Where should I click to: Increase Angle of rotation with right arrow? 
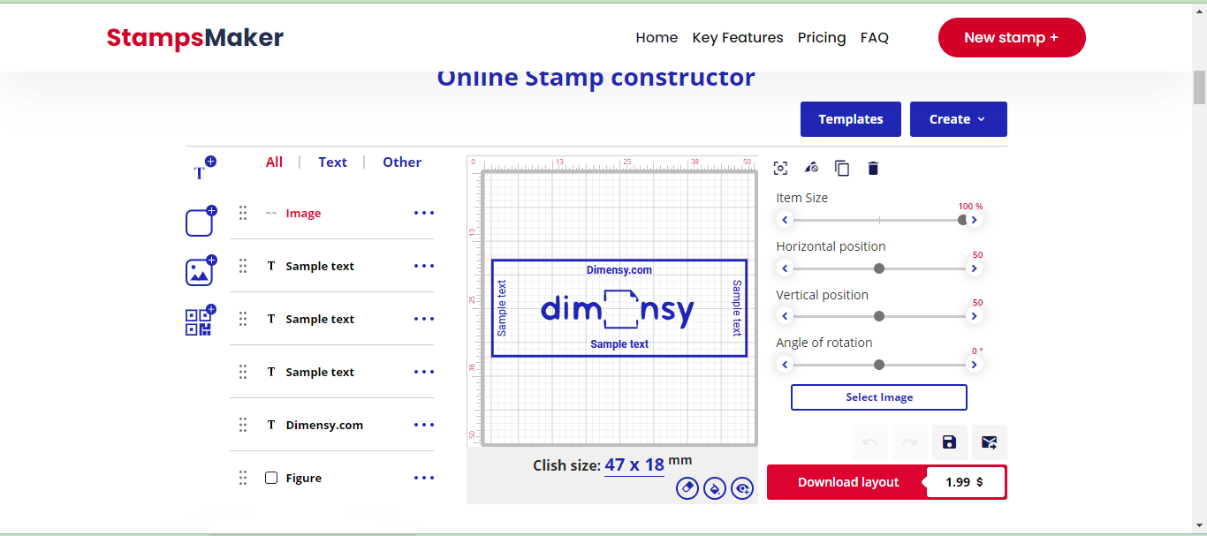[975, 365]
